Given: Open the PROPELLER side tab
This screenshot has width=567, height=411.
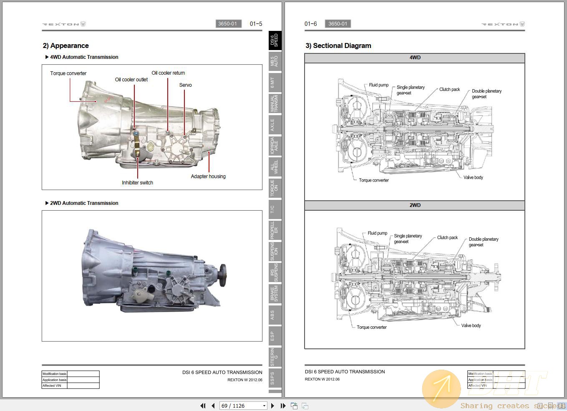Looking at the screenshot, I should click(275, 230).
